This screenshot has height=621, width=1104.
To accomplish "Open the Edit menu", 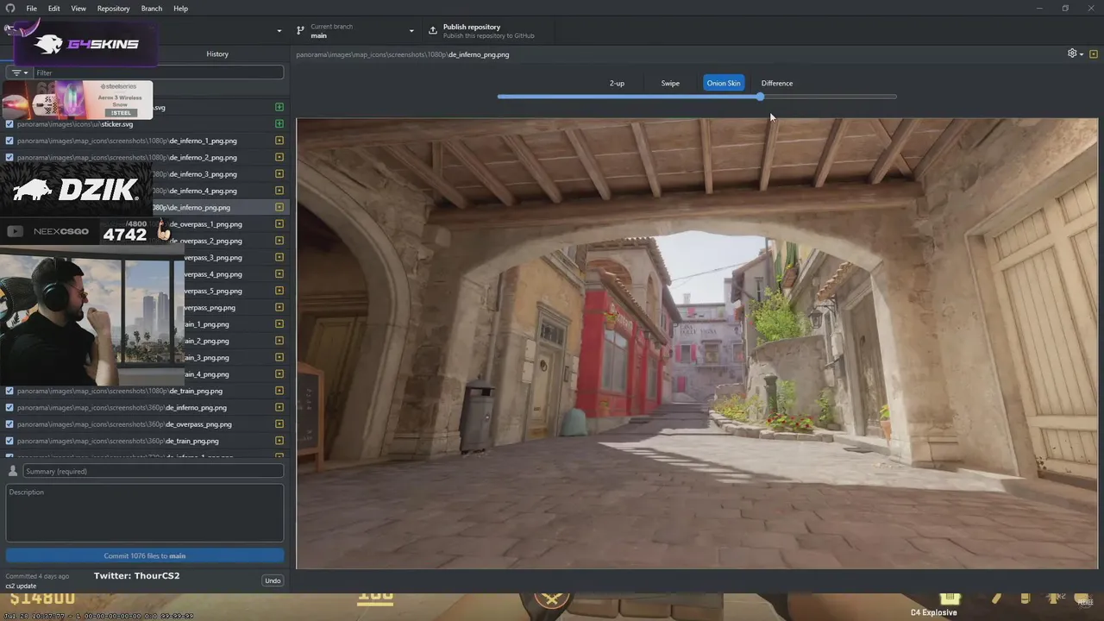I will tap(53, 9).
